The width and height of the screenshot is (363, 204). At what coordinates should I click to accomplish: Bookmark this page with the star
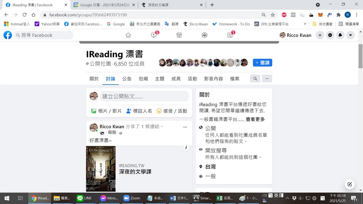pyautogui.click(x=273, y=15)
